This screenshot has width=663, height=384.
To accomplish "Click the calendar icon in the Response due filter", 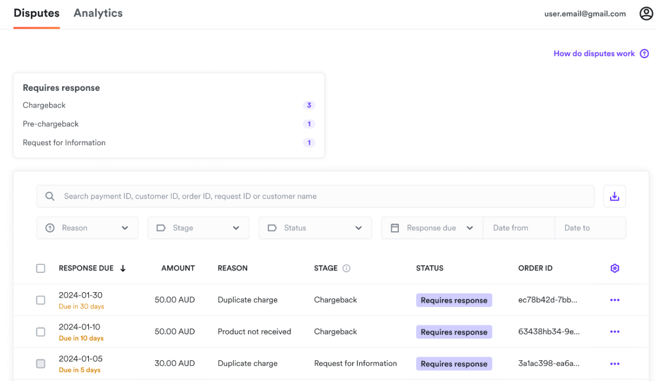I will click(x=395, y=228).
